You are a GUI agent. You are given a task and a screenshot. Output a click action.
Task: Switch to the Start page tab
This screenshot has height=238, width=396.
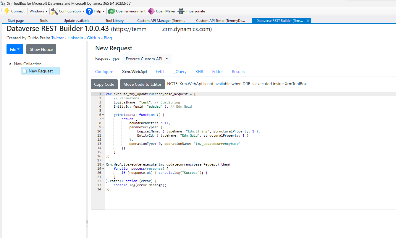tap(16, 21)
